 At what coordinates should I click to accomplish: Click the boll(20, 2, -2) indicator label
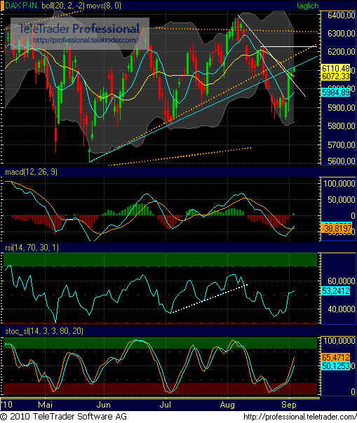[63, 6]
